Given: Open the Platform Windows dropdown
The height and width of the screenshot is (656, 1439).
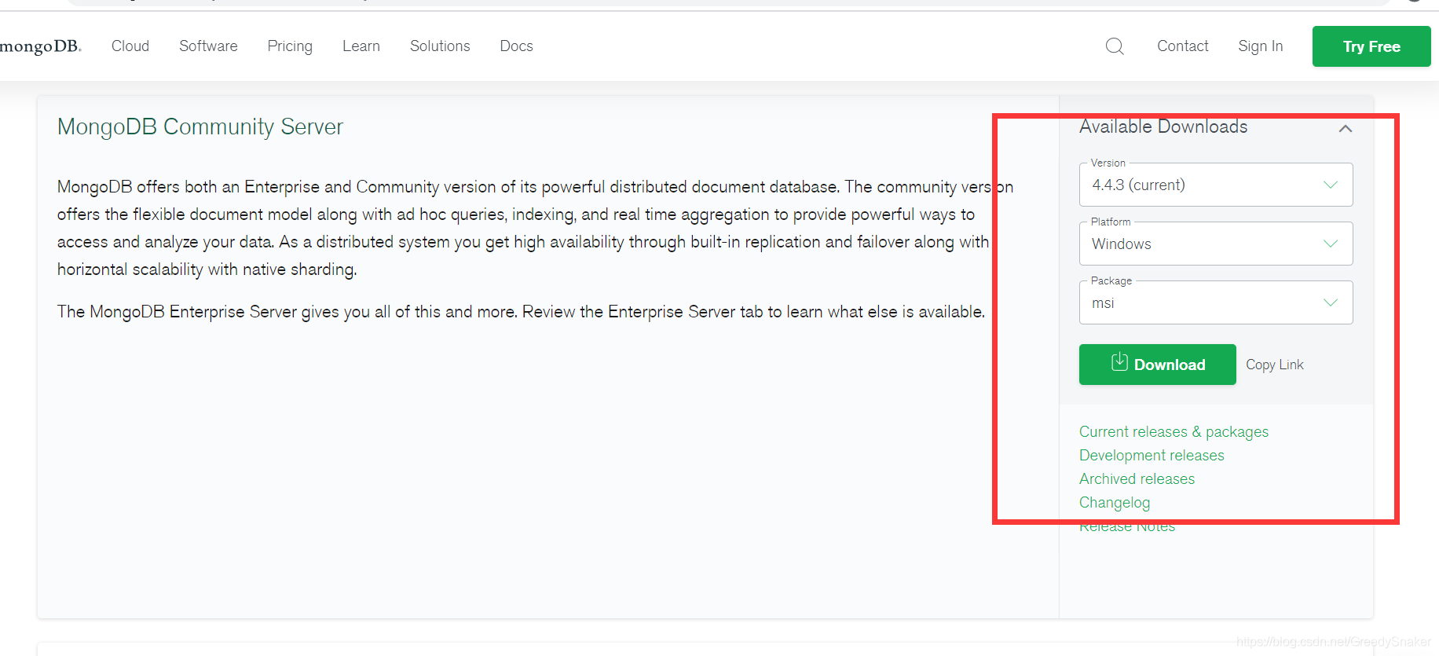Looking at the screenshot, I should tap(1216, 244).
